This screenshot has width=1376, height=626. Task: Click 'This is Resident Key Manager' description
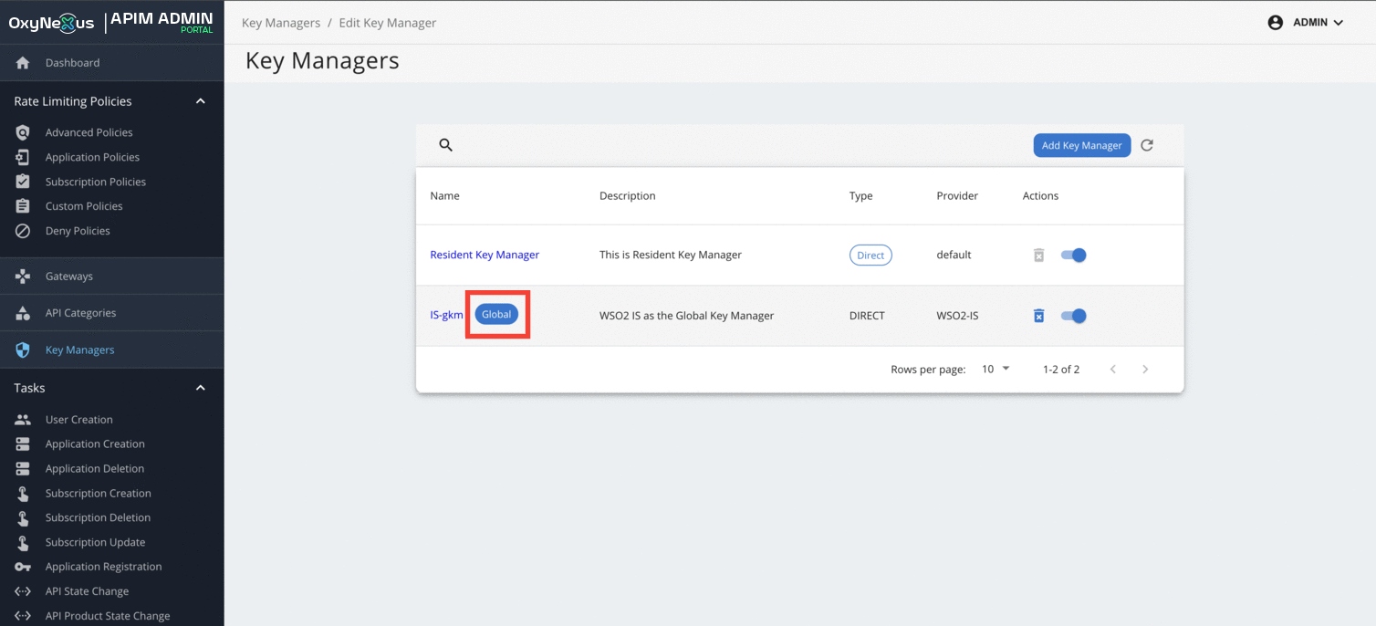click(x=671, y=256)
